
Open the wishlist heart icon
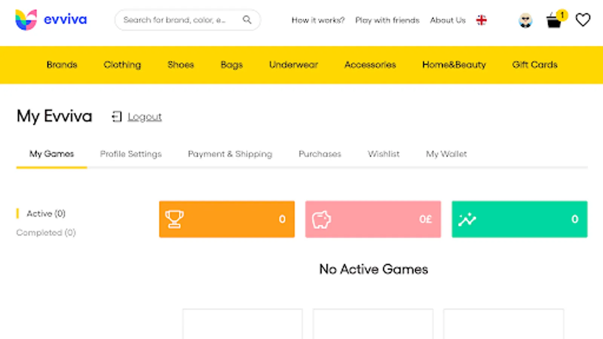click(x=583, y=20)
